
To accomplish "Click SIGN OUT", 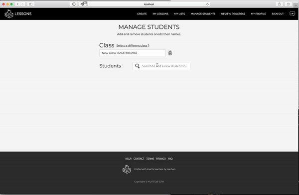I will coord(278,14).
